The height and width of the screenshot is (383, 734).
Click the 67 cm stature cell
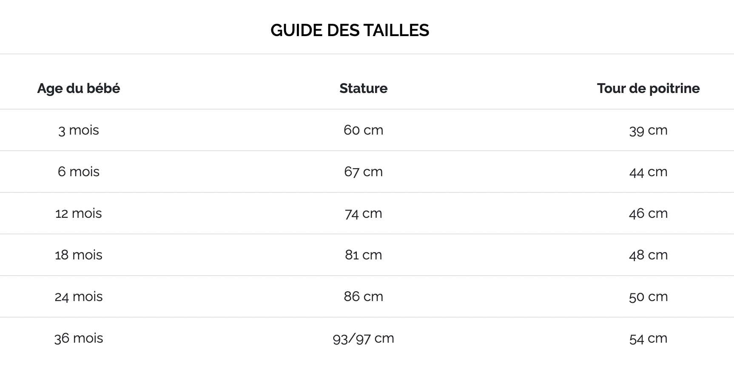363,172
